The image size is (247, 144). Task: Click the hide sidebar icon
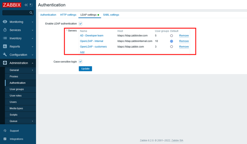pyautogui.click(x=31, y=5)
